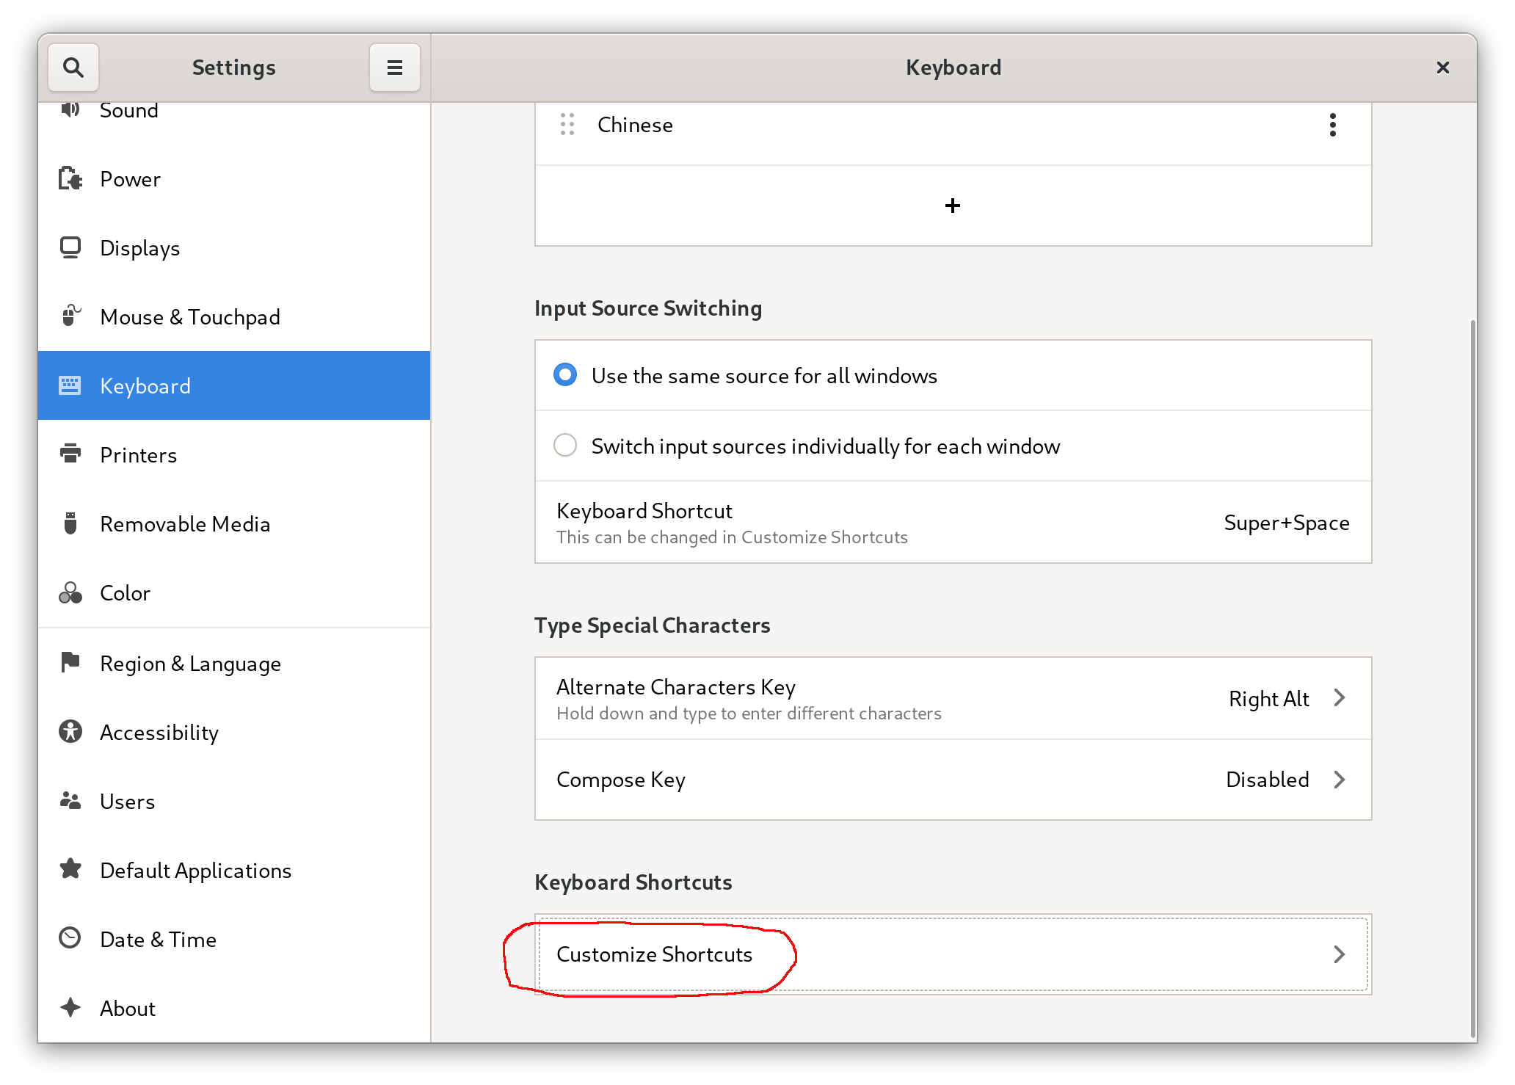Click the Printers icon in sidebar
Viewport: 1515px width, 1085px height.
70,454
